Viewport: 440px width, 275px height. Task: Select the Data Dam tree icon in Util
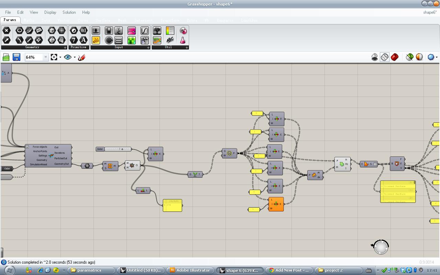pyautogui.click(x=157, y=31)
